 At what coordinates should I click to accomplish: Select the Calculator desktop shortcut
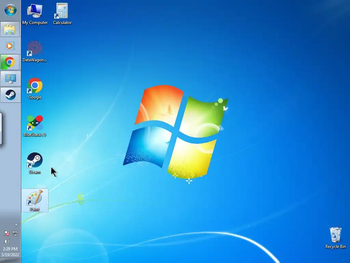click(62, 14)
